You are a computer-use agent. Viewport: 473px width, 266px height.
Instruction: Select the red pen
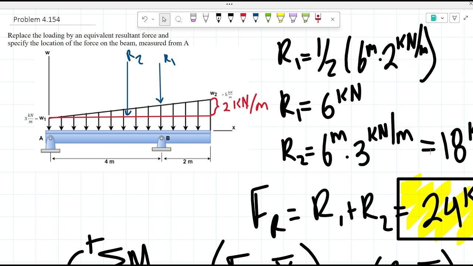(243, 18)
